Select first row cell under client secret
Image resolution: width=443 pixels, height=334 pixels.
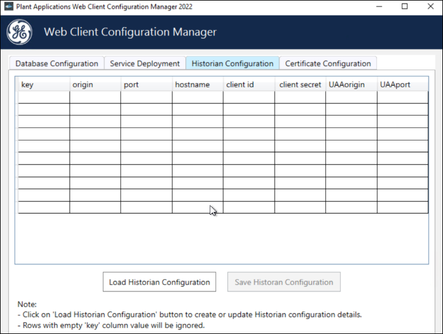300,97
